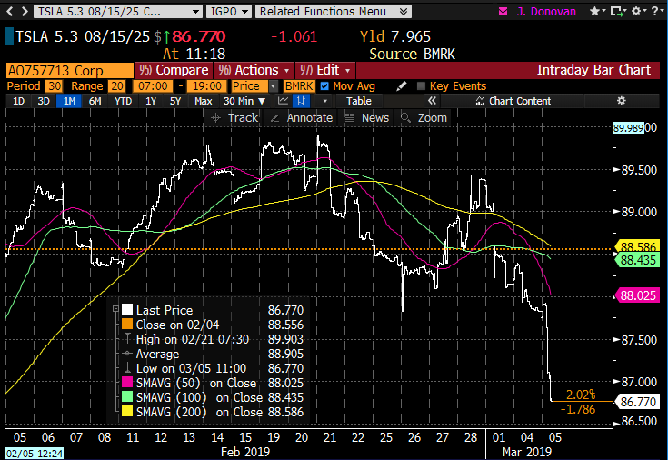Edit the 07:00 start time field

pyautogui.click(x=153, y=86)
